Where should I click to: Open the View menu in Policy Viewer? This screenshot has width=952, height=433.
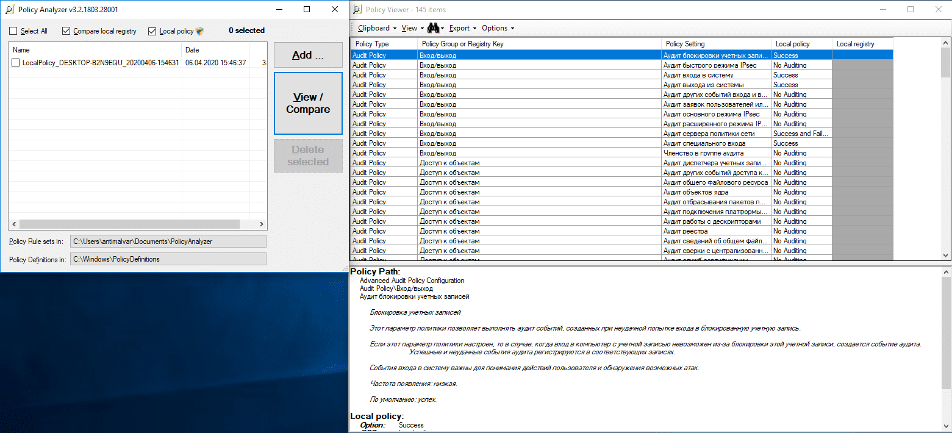point(412,28)
